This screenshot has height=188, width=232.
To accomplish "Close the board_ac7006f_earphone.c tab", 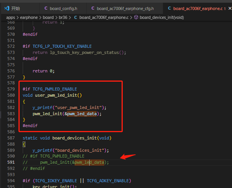I will (230, 8).
